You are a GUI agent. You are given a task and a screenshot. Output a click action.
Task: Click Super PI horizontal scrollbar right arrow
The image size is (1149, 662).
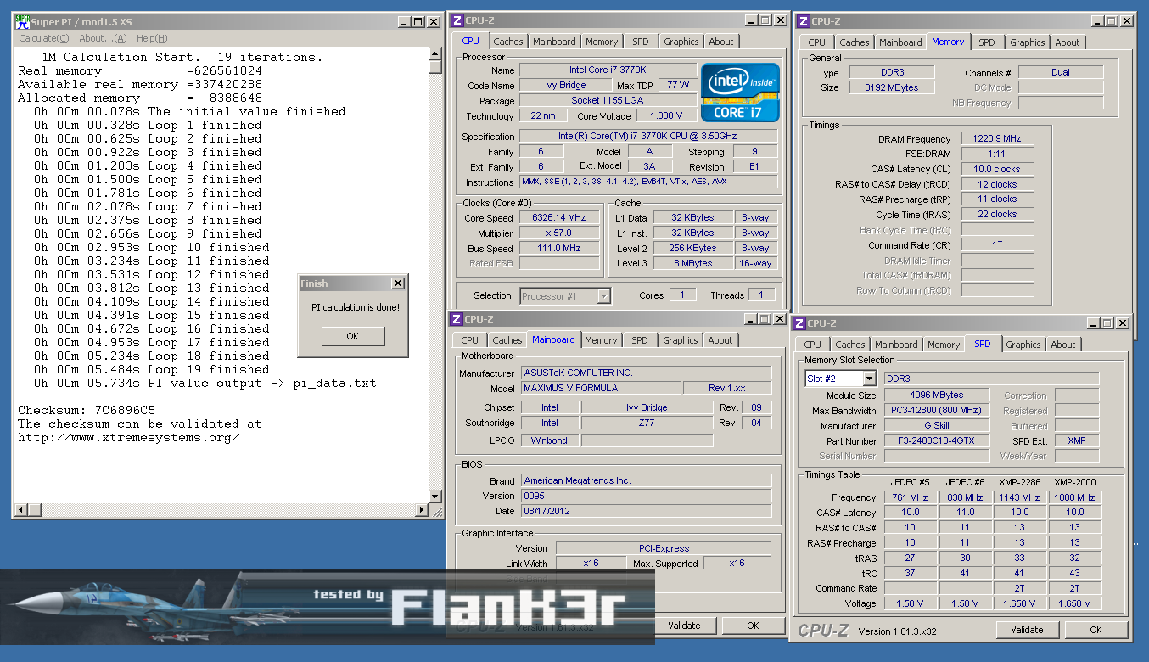coord(422,510)
